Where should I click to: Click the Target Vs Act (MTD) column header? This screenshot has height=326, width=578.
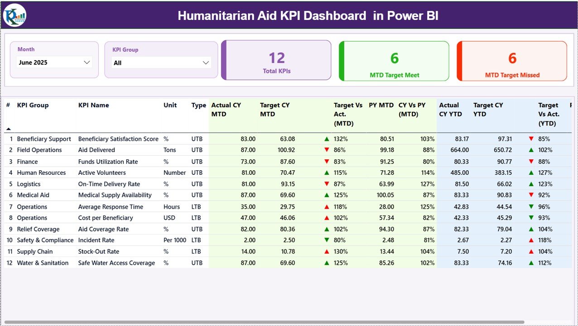[x=347, y=114]
